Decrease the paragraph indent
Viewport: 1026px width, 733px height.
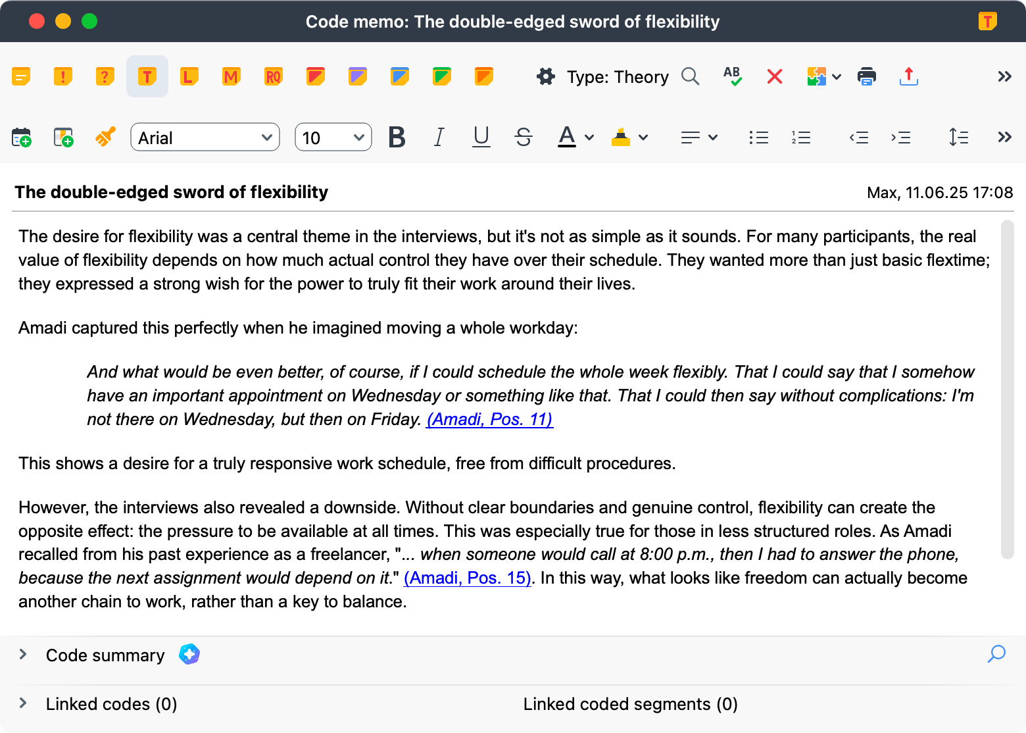click(859, 138)
